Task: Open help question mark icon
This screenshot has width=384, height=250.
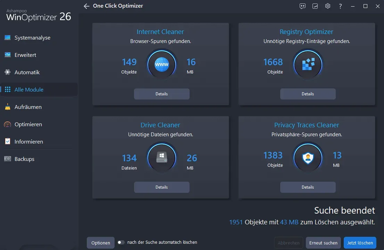Action: click(x=340, y=6)
